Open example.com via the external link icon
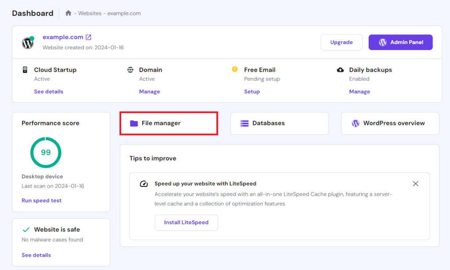 tap(88, 37)
